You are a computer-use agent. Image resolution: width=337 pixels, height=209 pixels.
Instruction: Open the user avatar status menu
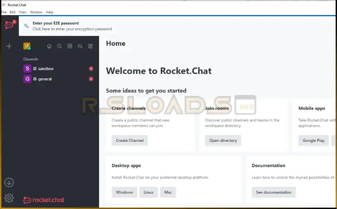[27, 46]
